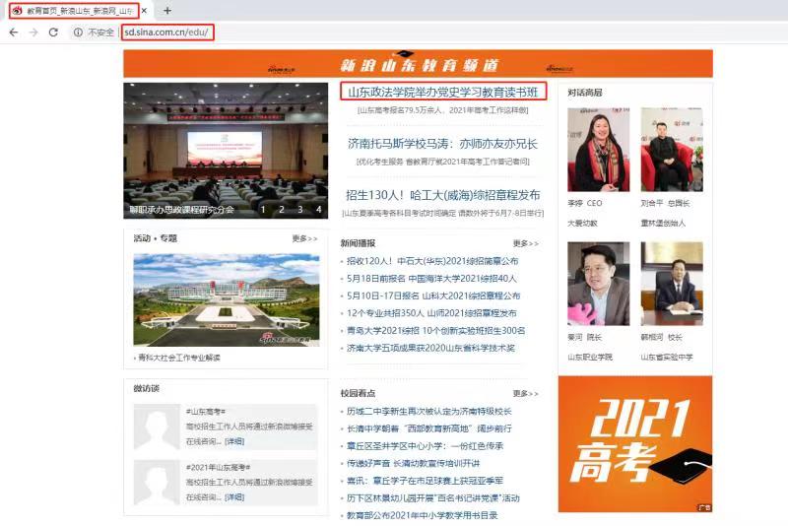Open 传递好声音 长清幼教宣传培训开讲
The image size is (788, 526).
pos(413,463)
